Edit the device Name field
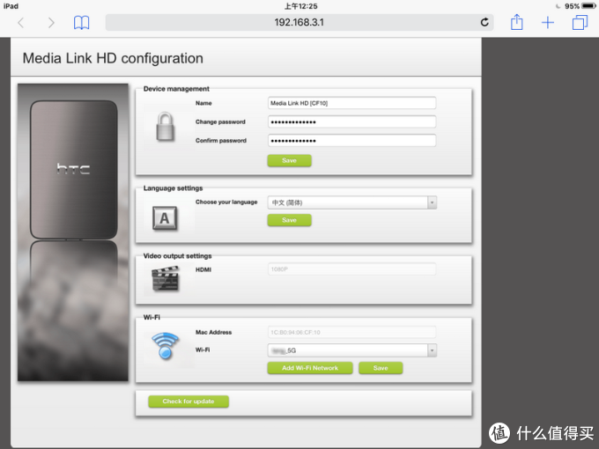The image size is (599, 449). [x=351, y=103]
